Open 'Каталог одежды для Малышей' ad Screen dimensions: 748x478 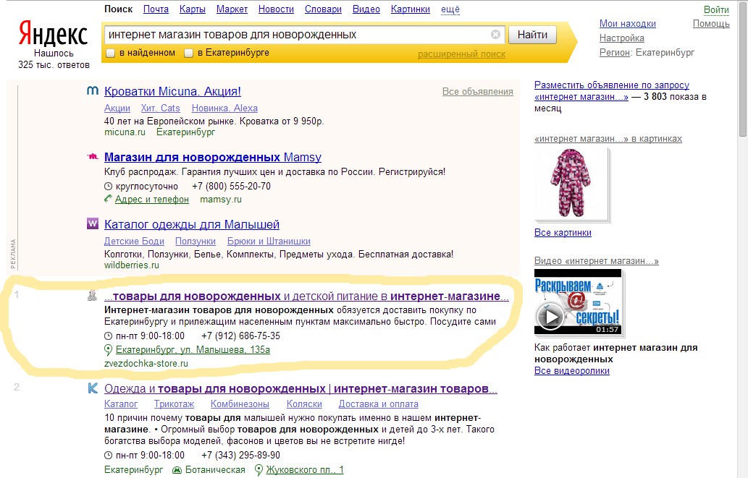(x=192, y=224)
